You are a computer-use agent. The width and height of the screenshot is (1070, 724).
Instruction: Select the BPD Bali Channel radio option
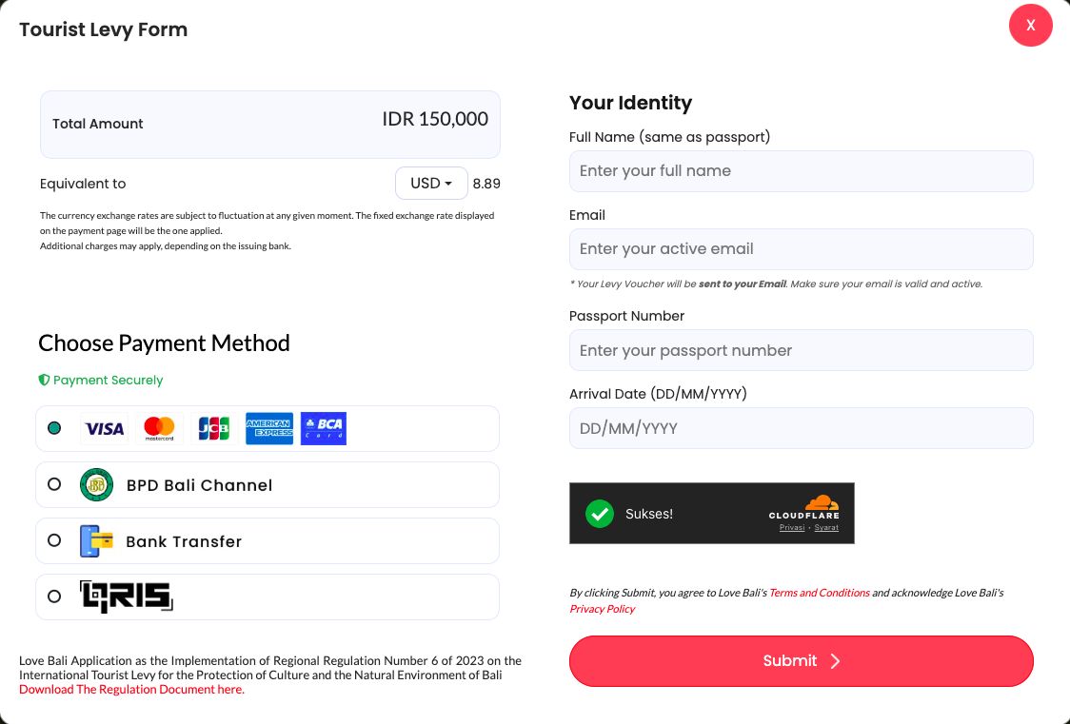pos(54,484)
